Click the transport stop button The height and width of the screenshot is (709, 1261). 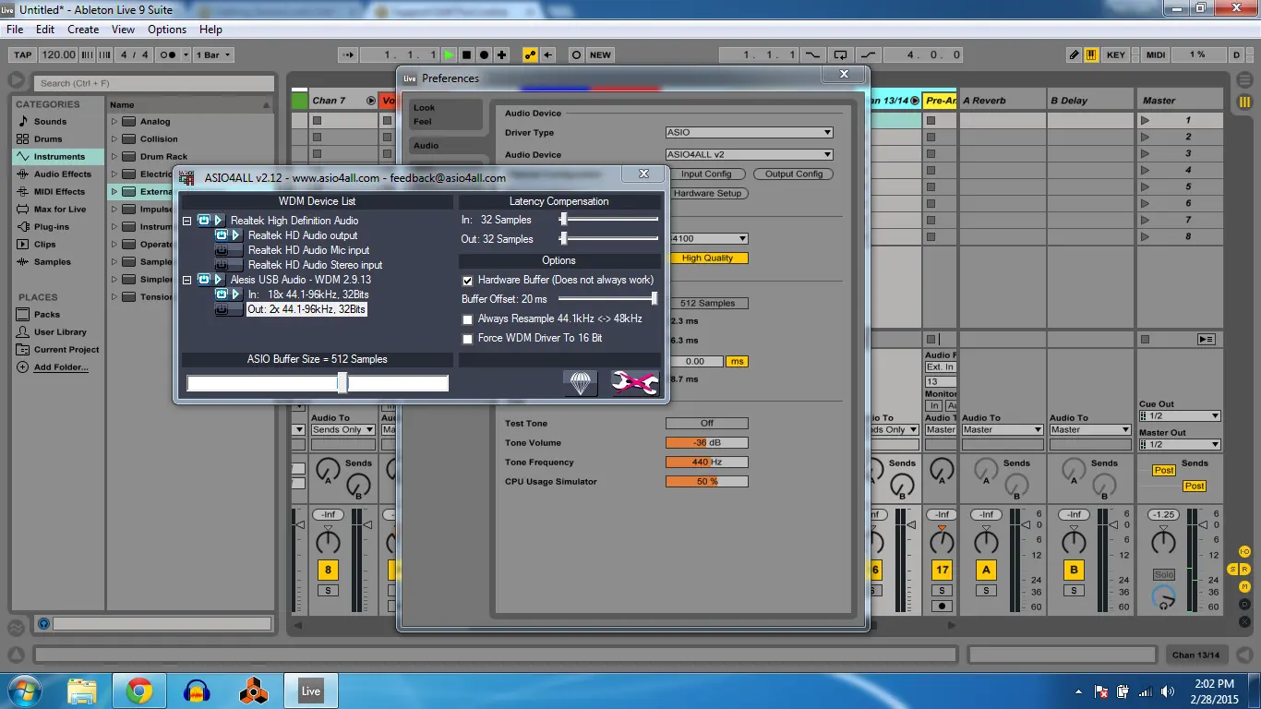pyautogui.click(x=466, y=54)
